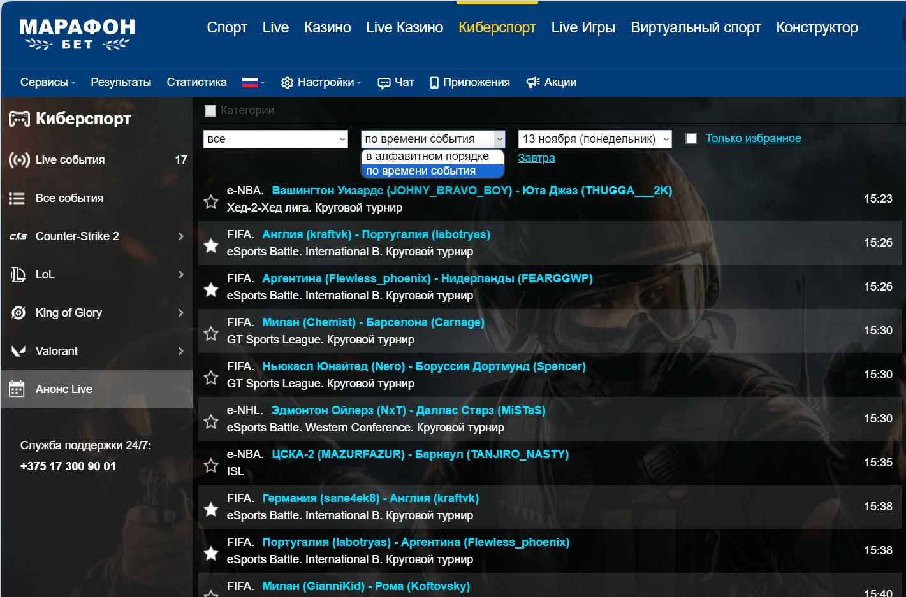Screen dimensions: 906x597
Task: Click the settings gear icon
Action: coord(287,83)
